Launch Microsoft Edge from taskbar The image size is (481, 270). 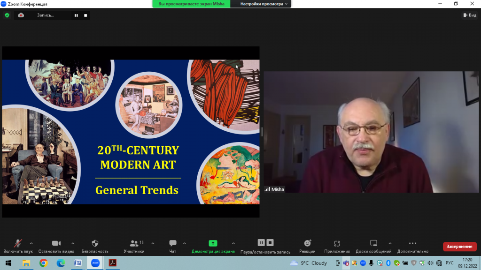(61, 263)
